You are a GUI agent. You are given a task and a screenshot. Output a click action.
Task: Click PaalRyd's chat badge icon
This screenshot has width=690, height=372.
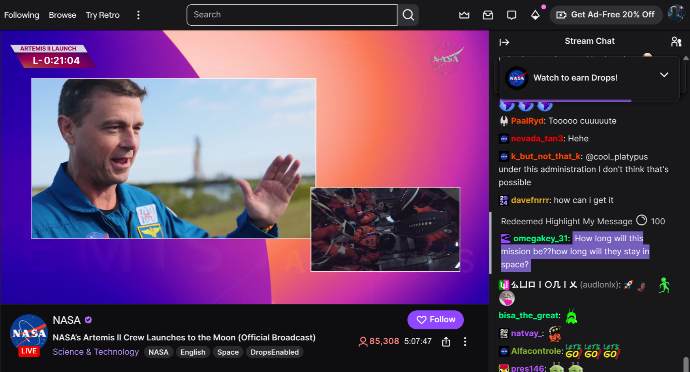pyautogui.click(x=504, y=121)
